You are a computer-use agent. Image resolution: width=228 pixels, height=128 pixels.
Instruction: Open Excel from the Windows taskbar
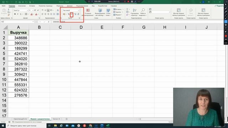(108, 126)
